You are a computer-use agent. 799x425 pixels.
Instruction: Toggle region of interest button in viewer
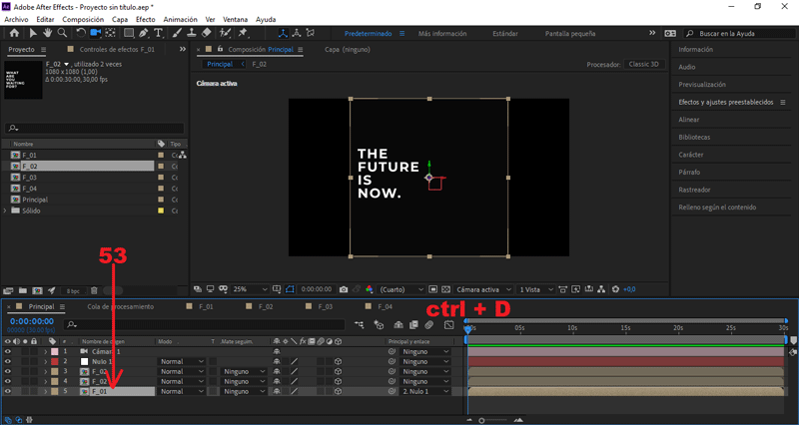[432, 289]
